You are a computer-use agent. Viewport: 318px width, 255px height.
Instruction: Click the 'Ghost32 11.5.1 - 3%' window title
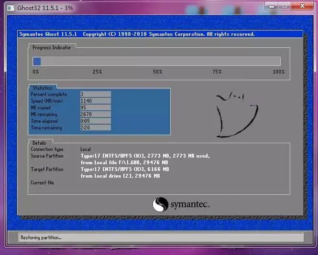(x=45, y=8)
